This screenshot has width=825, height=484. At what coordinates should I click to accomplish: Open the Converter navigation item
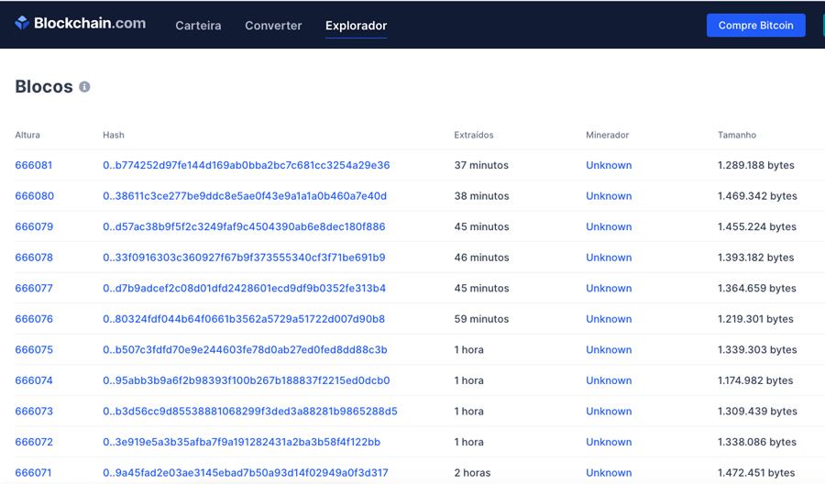(273, 26)
